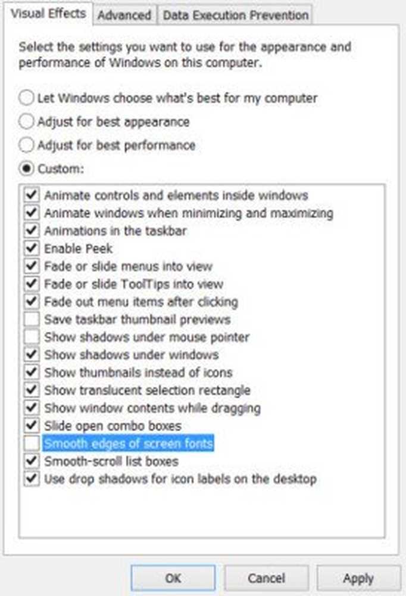Image resolution: width=406 pixels, height=596 pixels.
Task: Uncheck Show thumbnails instead of icons
Action: click(x=31, y=373)
